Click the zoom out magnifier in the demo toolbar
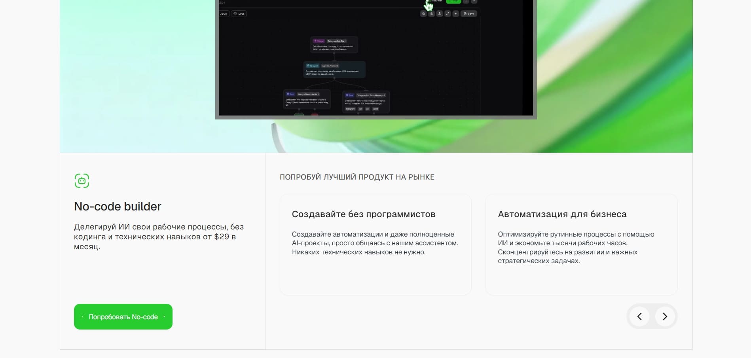The height and width of the screenshot is (358, 751). 423,13
